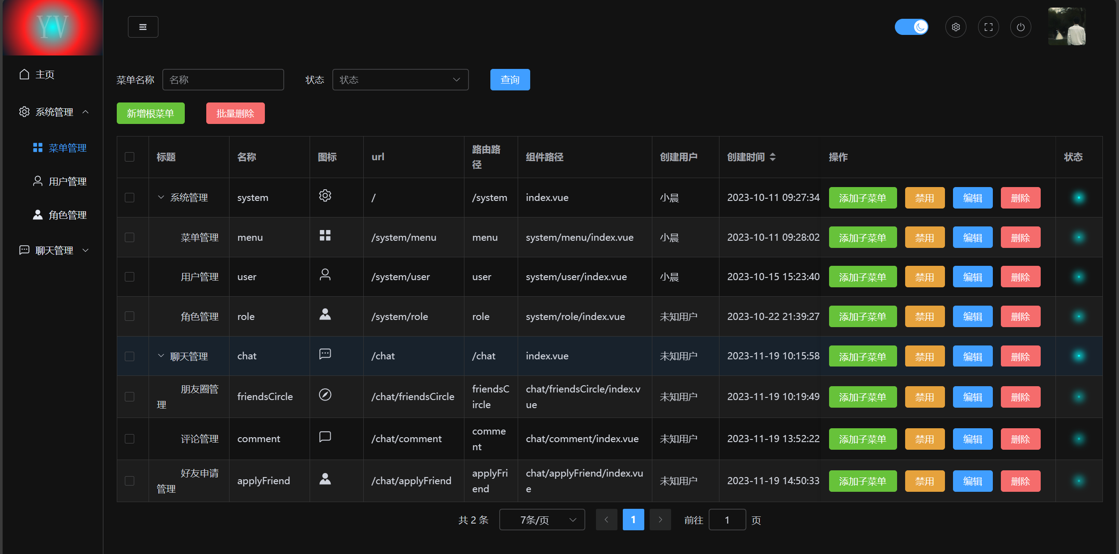The height and width of the screenshot is (554, 1119).
Task: Open the 7条/页 page size dropdown
Action: [542, 520]
